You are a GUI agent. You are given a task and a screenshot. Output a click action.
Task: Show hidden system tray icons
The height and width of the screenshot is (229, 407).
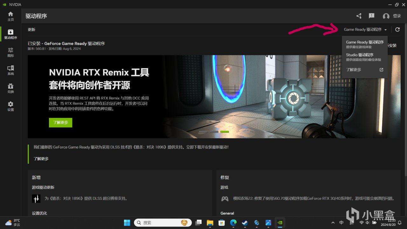pyautogui.click(x=333, y=223)
